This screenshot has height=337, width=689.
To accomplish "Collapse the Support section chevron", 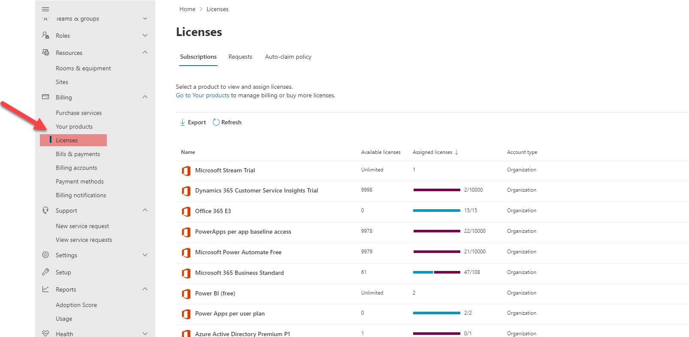I will point(145,210).
